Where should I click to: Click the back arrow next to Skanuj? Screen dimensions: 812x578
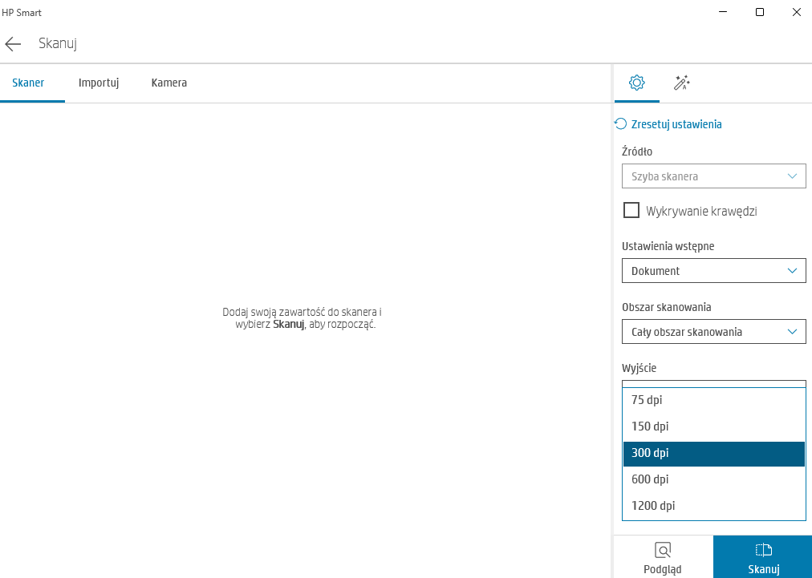(13, 44)
